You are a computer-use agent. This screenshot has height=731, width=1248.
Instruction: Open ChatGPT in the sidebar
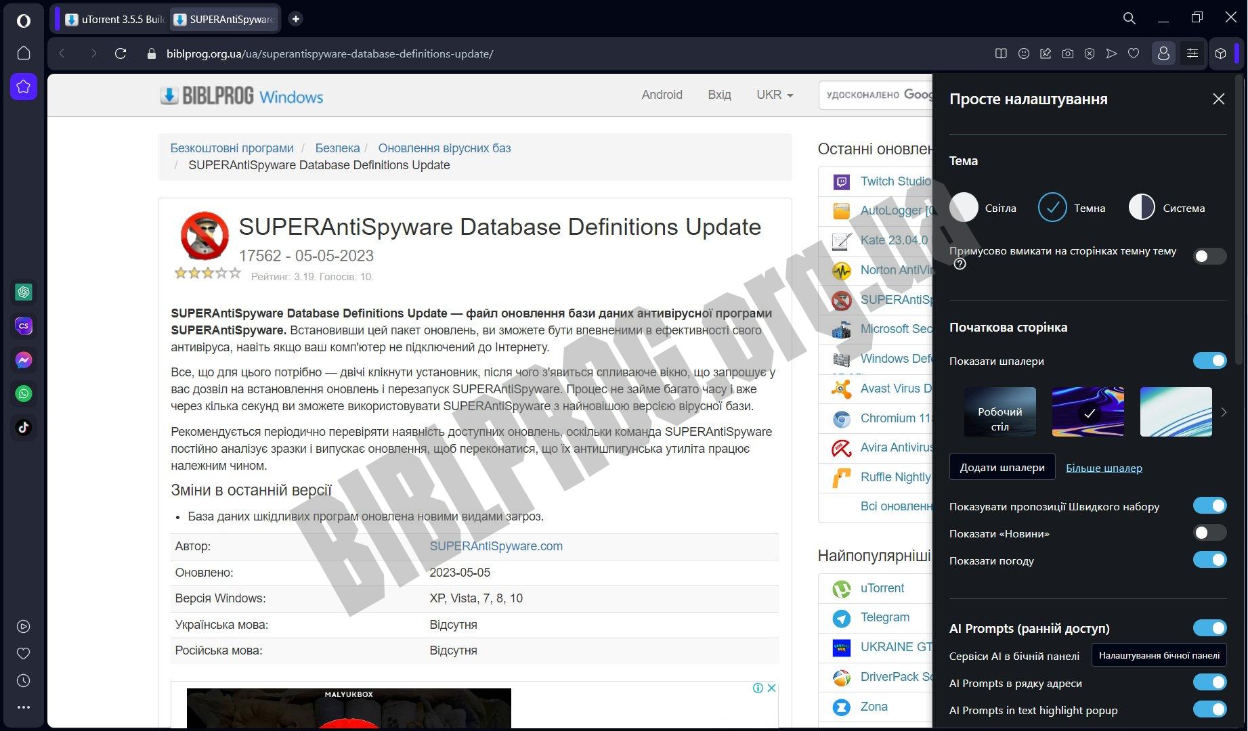coord(24,292)
